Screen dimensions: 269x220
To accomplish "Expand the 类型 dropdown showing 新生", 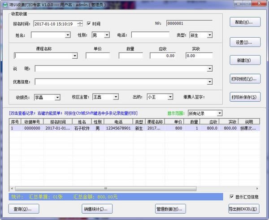I will pos(209,35).
